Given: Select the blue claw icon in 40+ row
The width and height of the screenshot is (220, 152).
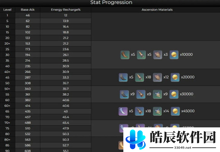Looking at the screenshot, I should [123, 77].
